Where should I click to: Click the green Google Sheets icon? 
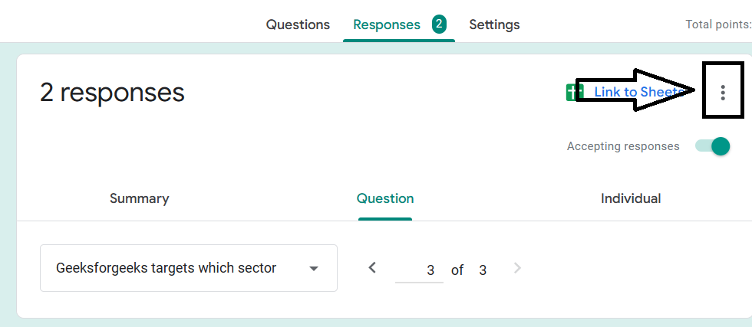coord(574,93)
